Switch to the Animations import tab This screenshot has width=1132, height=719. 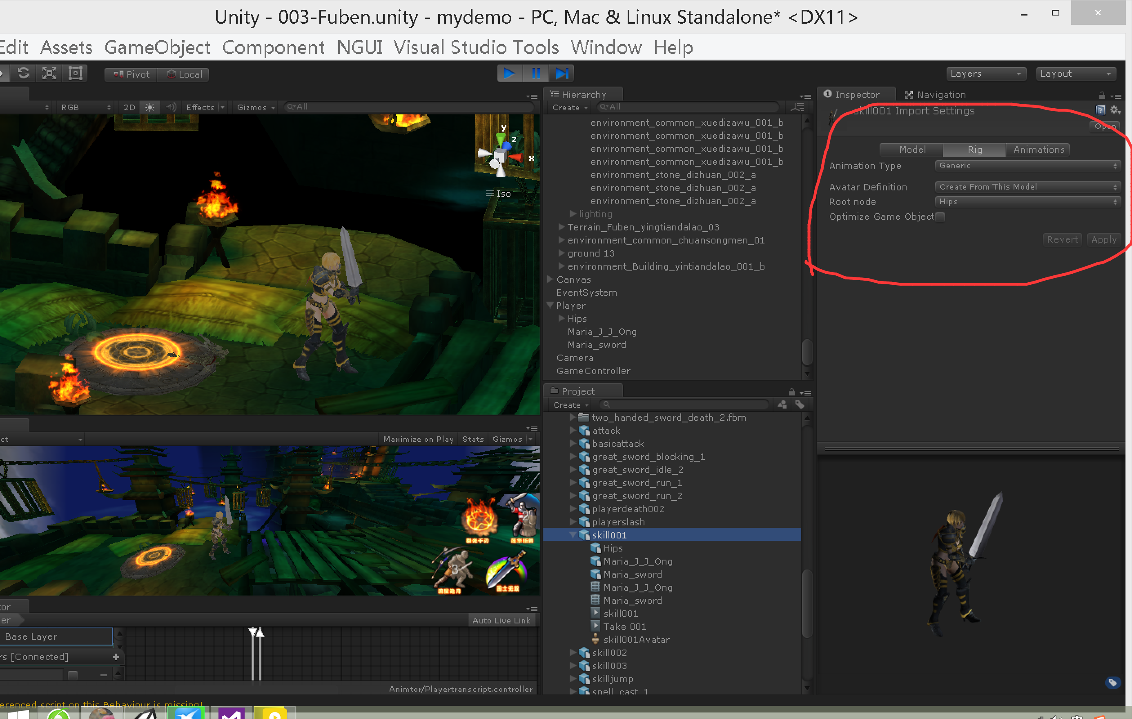point(1038,150)
